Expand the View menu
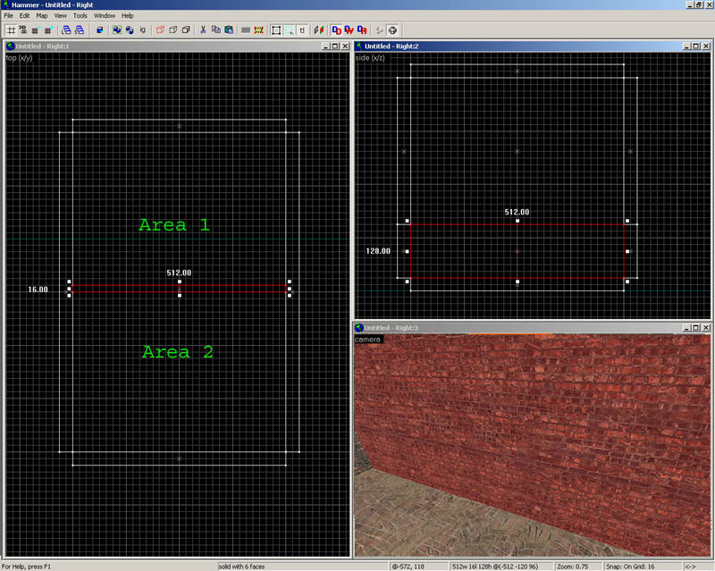 point(60,16)
